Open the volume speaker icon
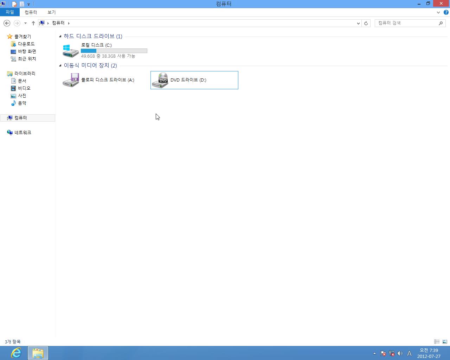Screen dimensions: 450x360 pyautogui.click(x=400, y=354)
